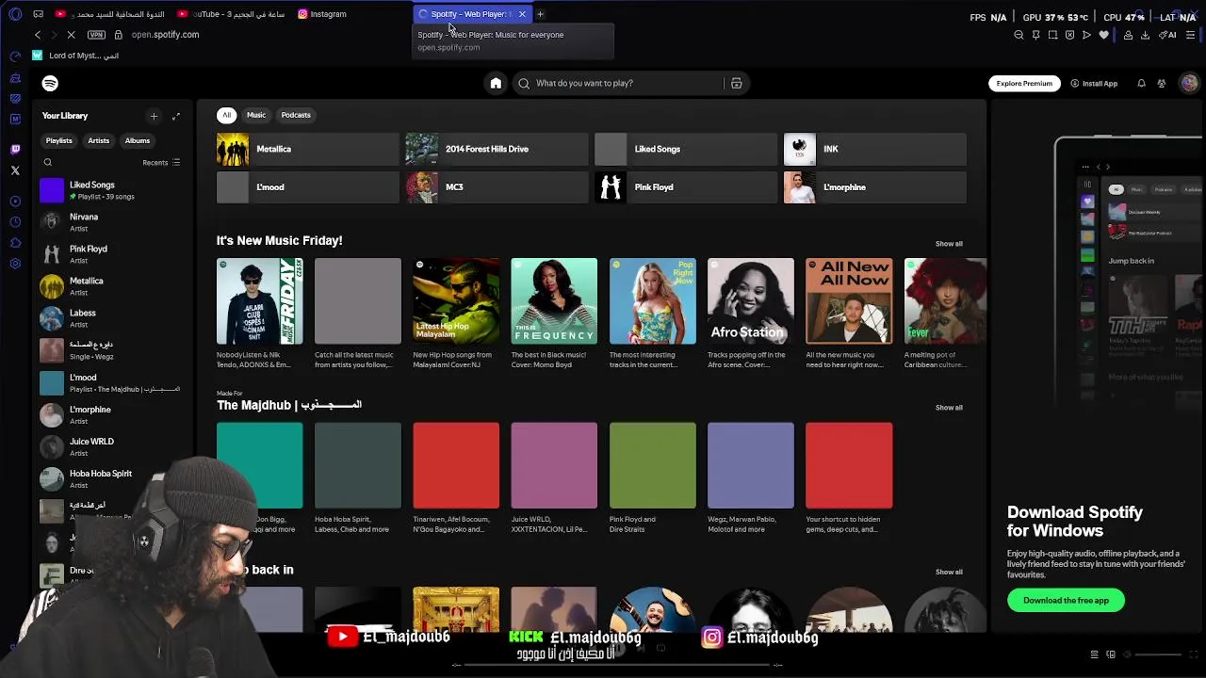Open Latest Hip Hop Malayalam cover
This screenshot has width=1206, height=678.
point(456,301)
